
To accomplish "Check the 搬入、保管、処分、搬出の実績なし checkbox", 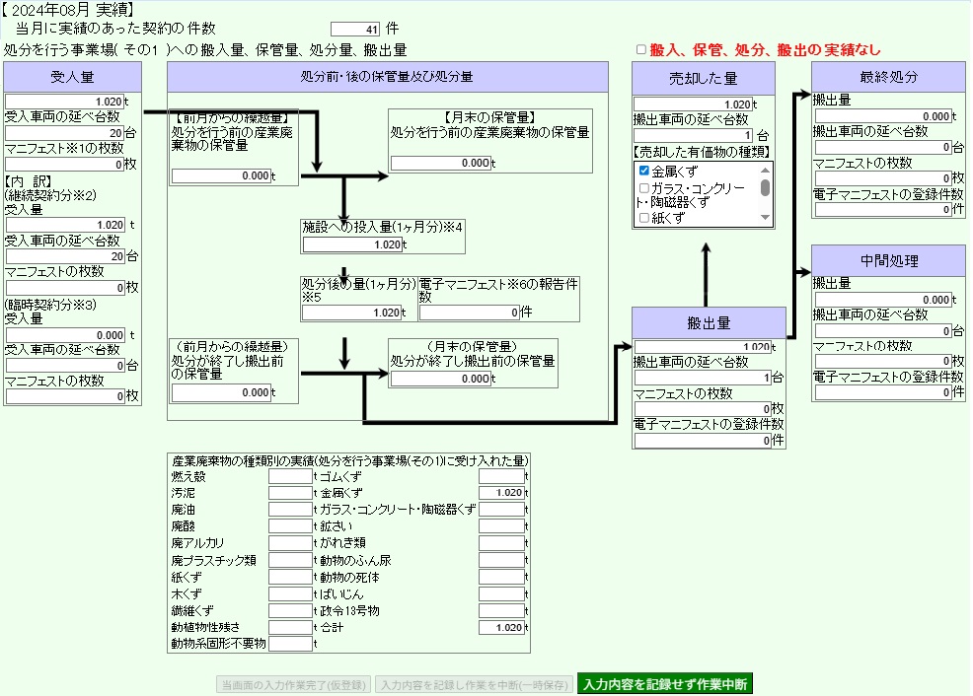I will pyautogui.click(x=641, y=49).
